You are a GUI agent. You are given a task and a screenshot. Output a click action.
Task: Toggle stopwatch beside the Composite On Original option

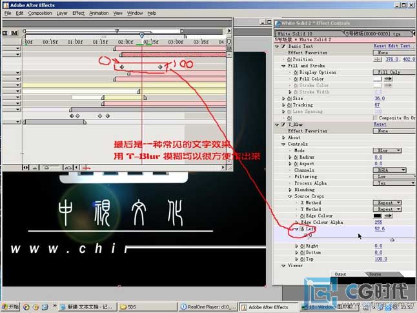tap(289, 118)
